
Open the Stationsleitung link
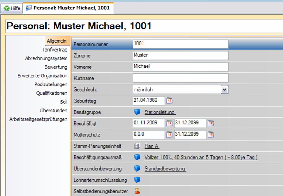[160, 112]
